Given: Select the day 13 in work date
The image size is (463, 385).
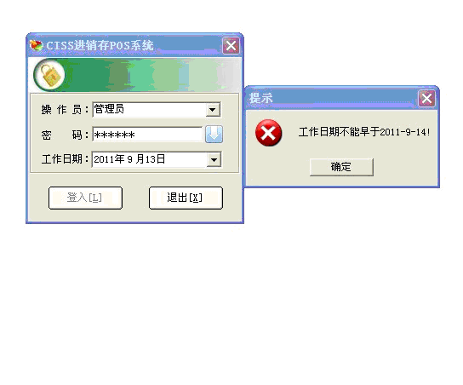Looking at the screenshot, I should click(150, 159).
